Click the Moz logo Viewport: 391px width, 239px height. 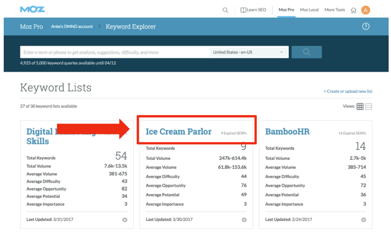32,9
